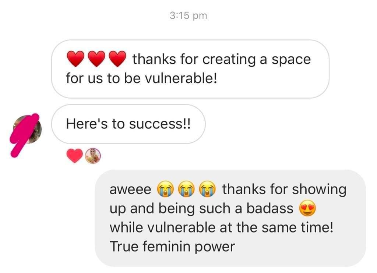Tap the middle crying face emoji

point(186,189)
